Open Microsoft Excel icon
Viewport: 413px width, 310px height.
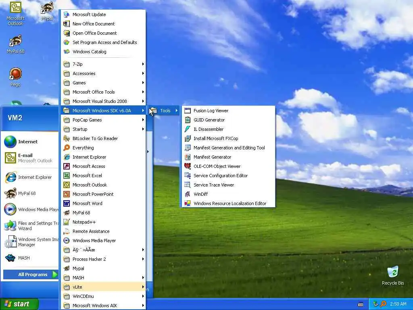67,176
